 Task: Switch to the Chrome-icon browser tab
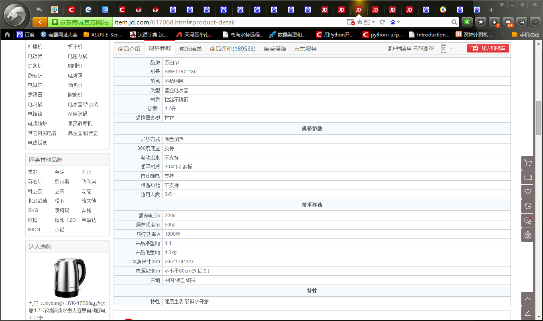[443, 10]
